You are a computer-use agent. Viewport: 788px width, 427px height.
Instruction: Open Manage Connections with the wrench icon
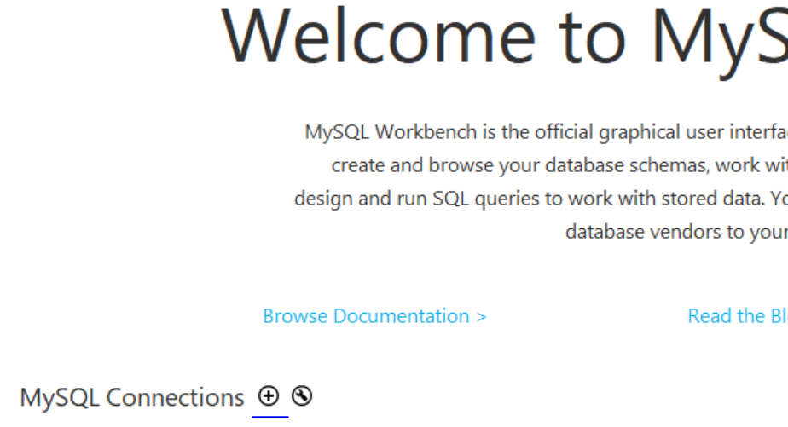tap(302, 396)
